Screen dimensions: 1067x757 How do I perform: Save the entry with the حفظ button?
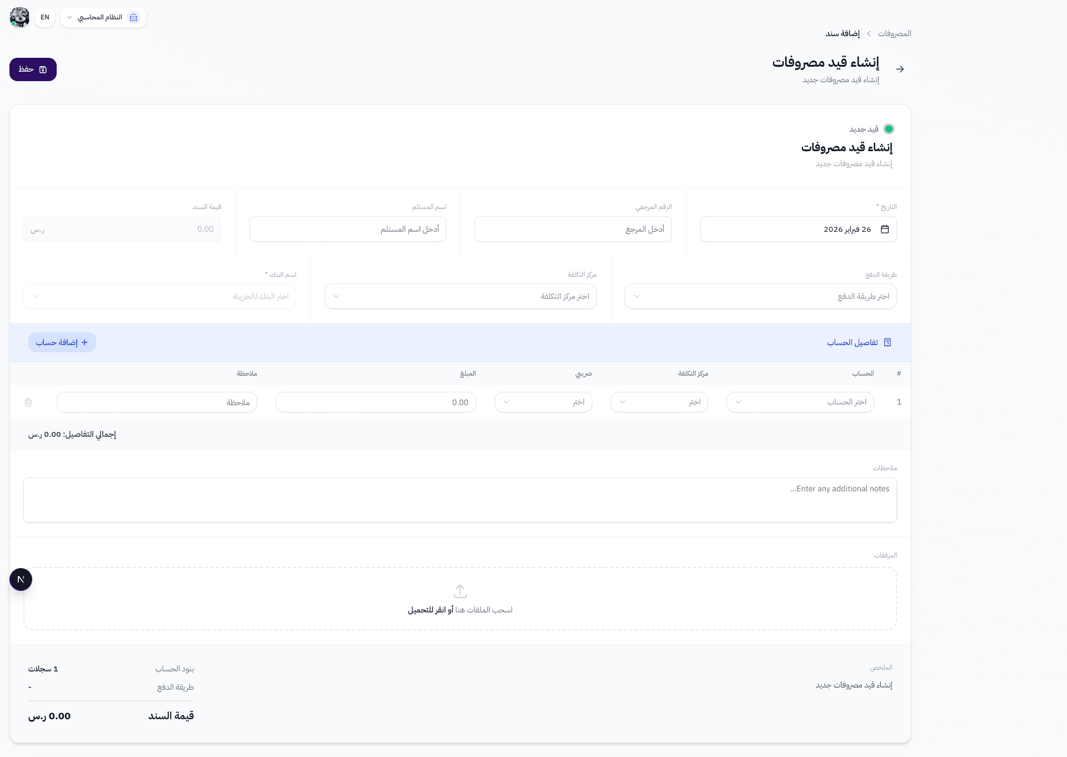33,69
